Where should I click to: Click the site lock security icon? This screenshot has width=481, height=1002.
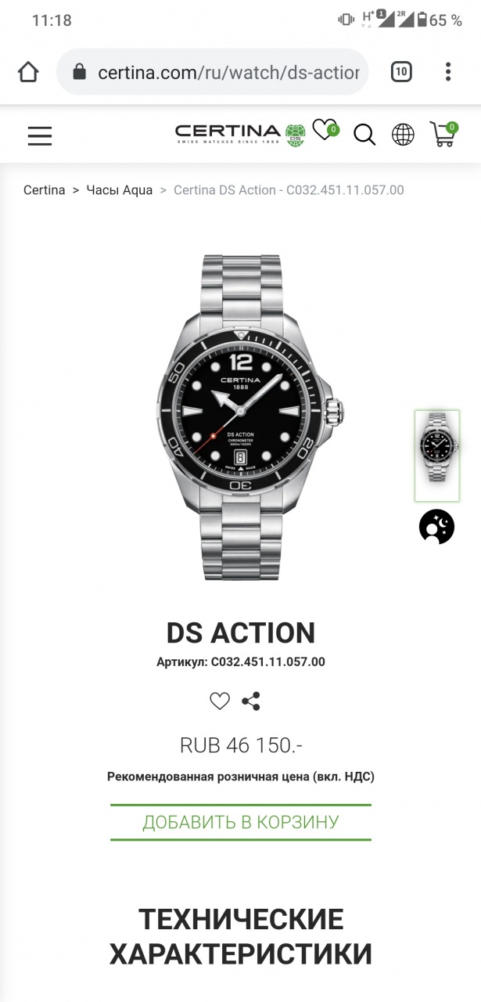coord(79,72)
